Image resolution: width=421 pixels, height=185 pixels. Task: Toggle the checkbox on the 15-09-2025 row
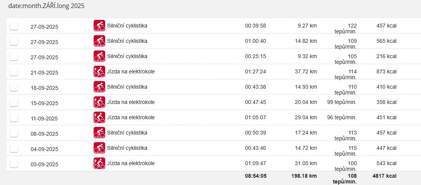[14, 102]
